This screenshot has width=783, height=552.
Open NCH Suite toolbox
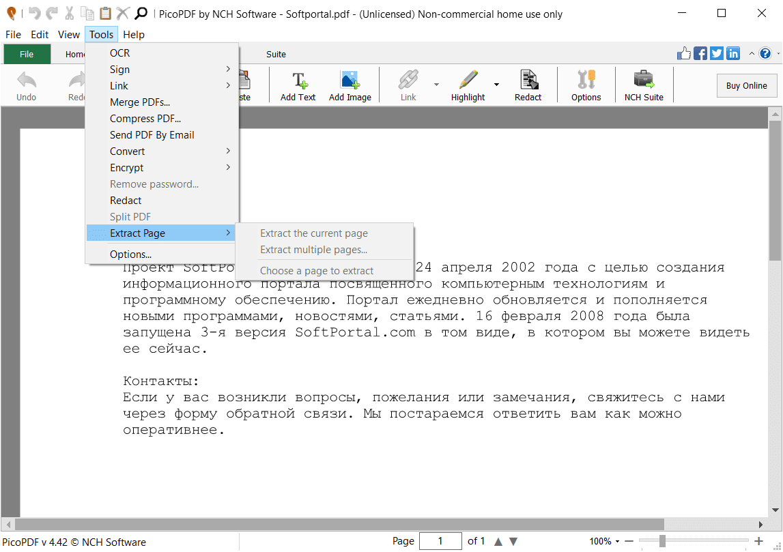pos(644,86)
